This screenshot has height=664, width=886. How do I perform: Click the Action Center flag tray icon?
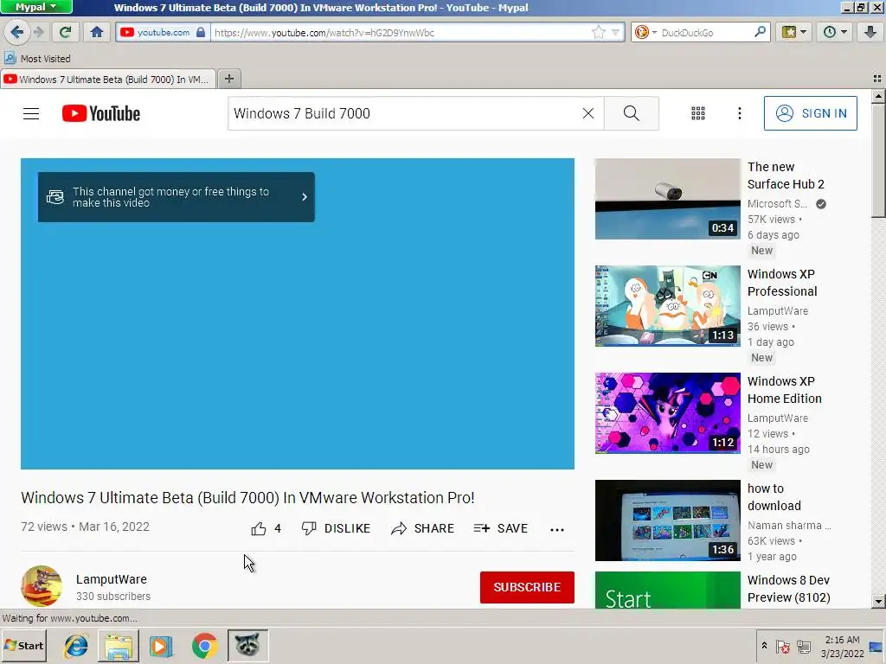782,647
